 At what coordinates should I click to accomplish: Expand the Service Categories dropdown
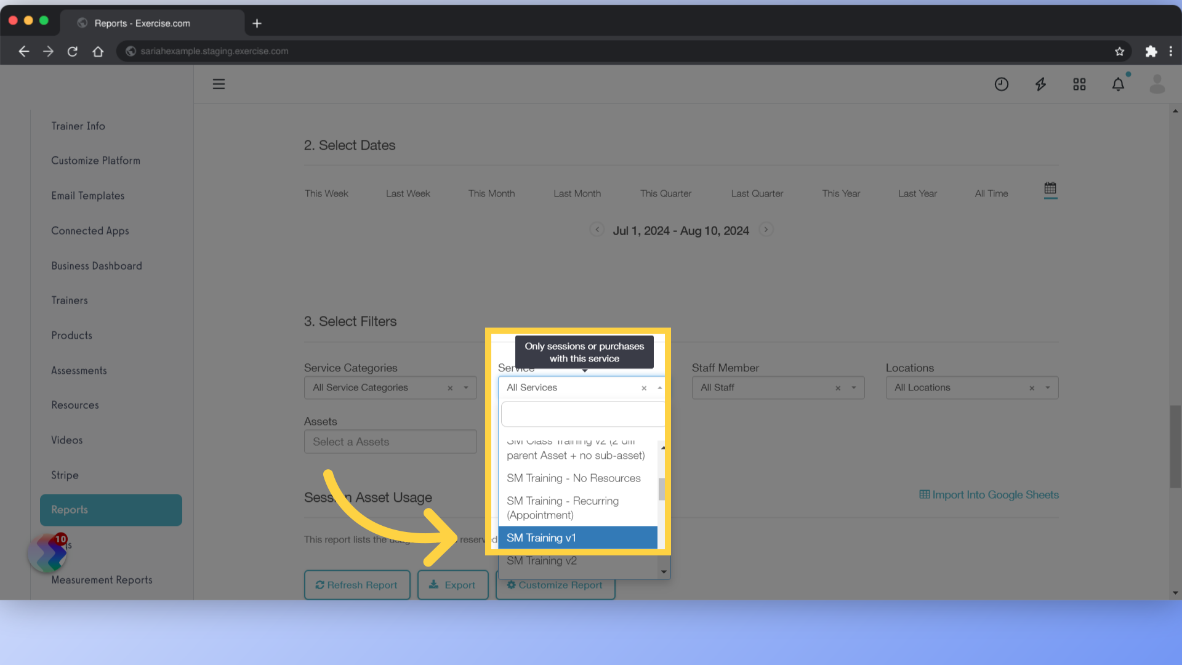tap(466, 388)
